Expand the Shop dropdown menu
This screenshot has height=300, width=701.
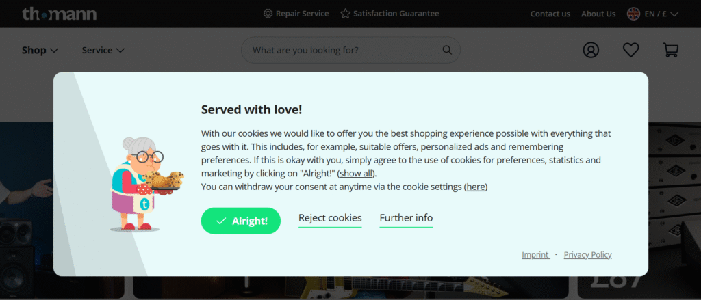point(40,50)
